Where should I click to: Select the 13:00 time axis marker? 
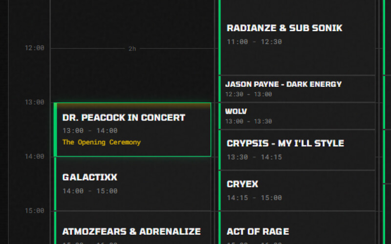coord(34,102)
